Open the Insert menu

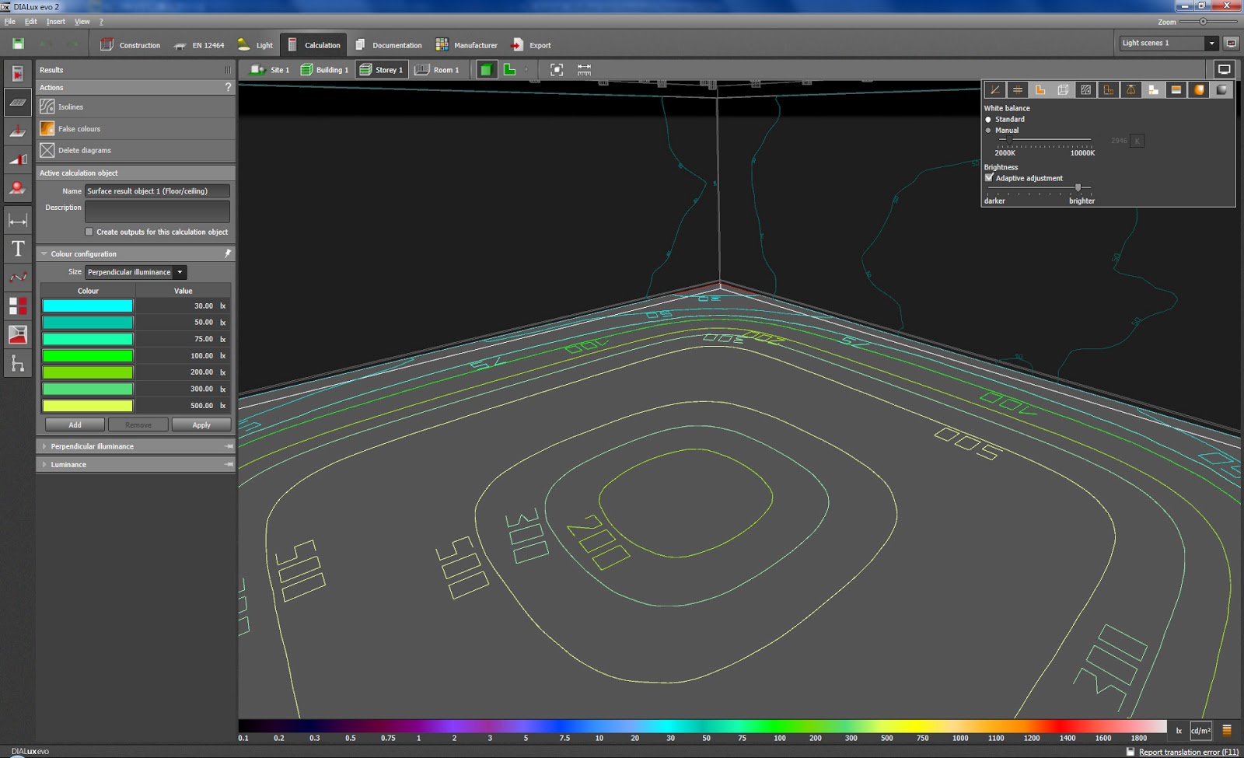(55, 22)
